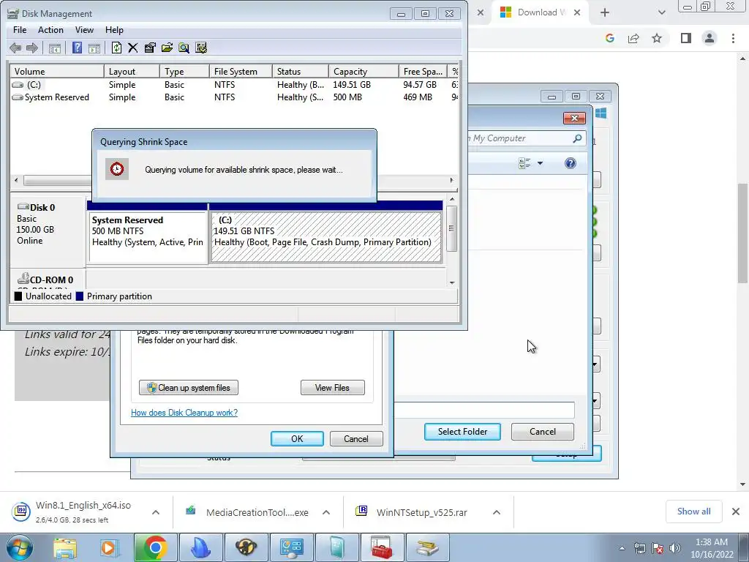
Task: Click the Google icon in Chrome address bar
Action: point(609,38)
